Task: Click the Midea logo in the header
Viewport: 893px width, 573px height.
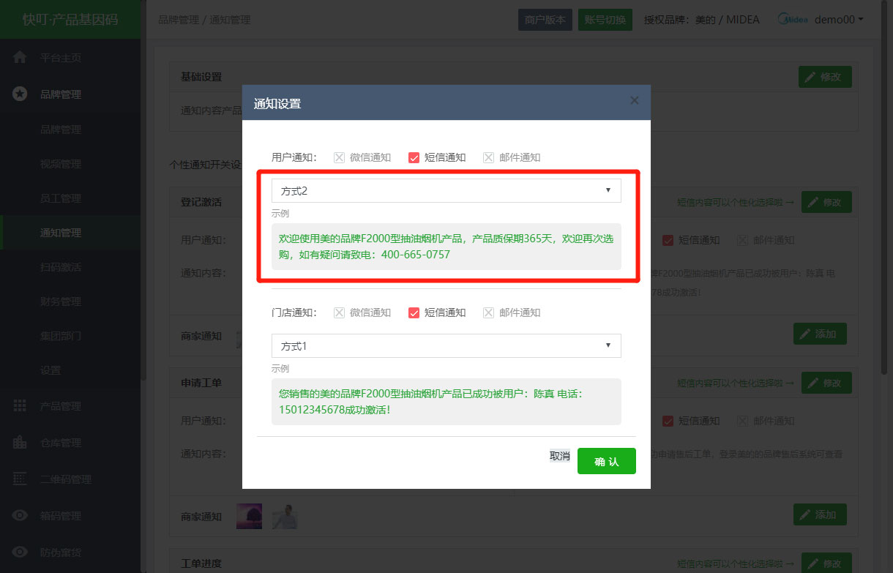Action: (793, 20)
